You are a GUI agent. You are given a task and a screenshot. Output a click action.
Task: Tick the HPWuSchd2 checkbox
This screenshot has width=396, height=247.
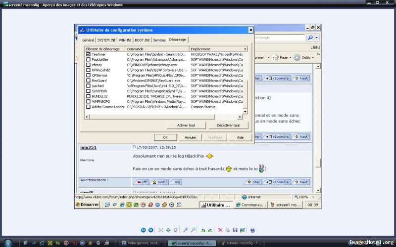click(x=88, y=70)
